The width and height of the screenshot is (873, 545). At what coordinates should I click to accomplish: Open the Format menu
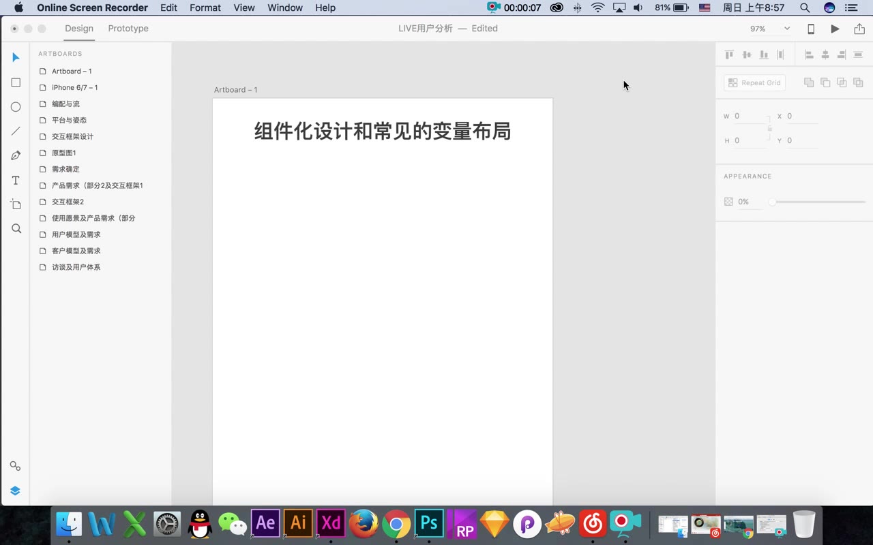[205, 7]
